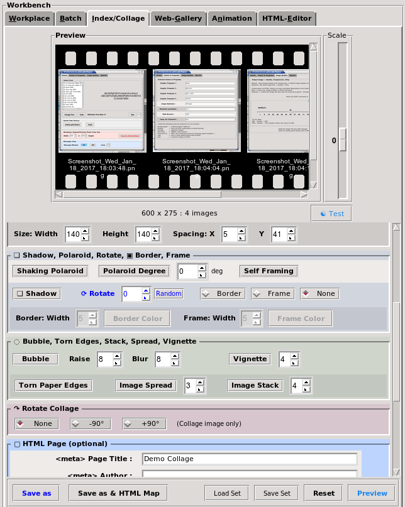Click Save as & HTML Map
Screen dimensions: 405x507
pos(118,493)
